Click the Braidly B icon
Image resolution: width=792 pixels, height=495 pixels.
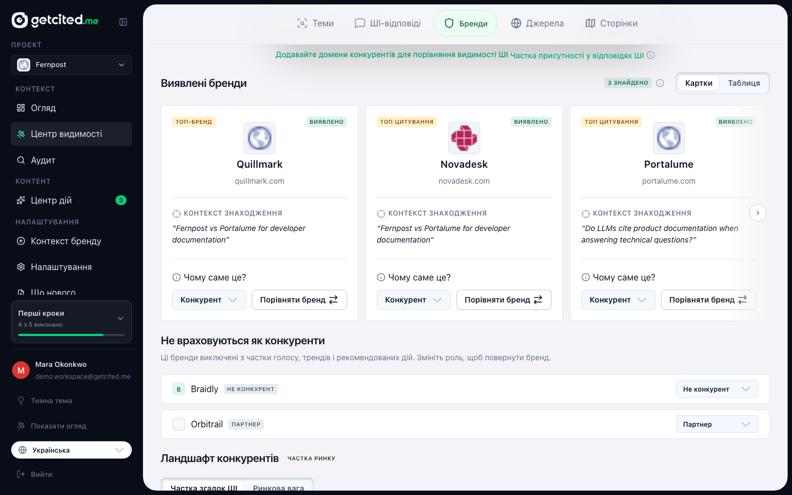click(179, 389)
